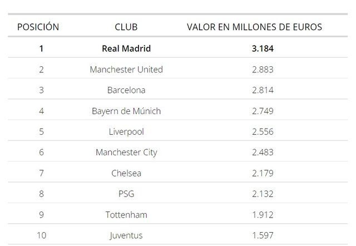Select the value 2.883
The height and width of the screenshot is (246, 356).
263,70
